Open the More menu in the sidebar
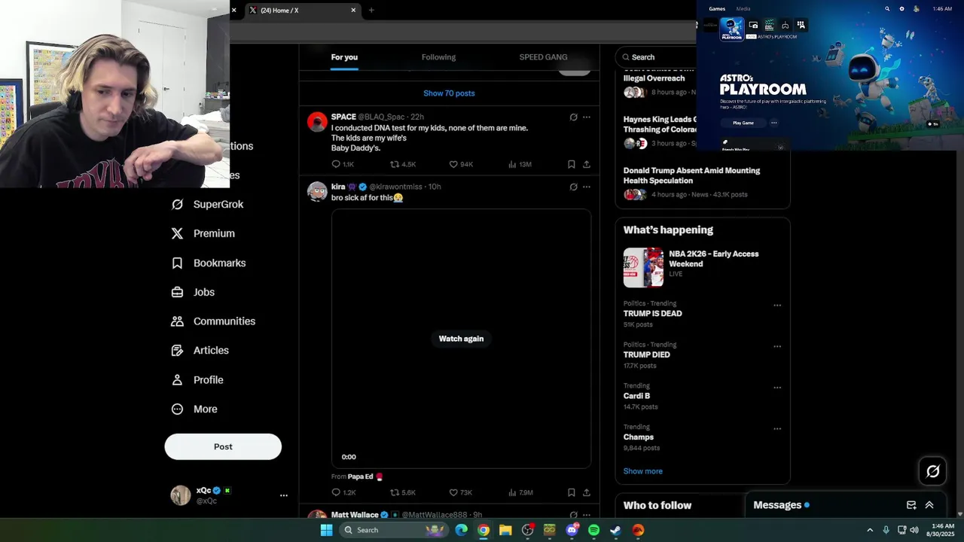This screenshot has height=542, width=964. pyautogui.click(x=194, y=409)
